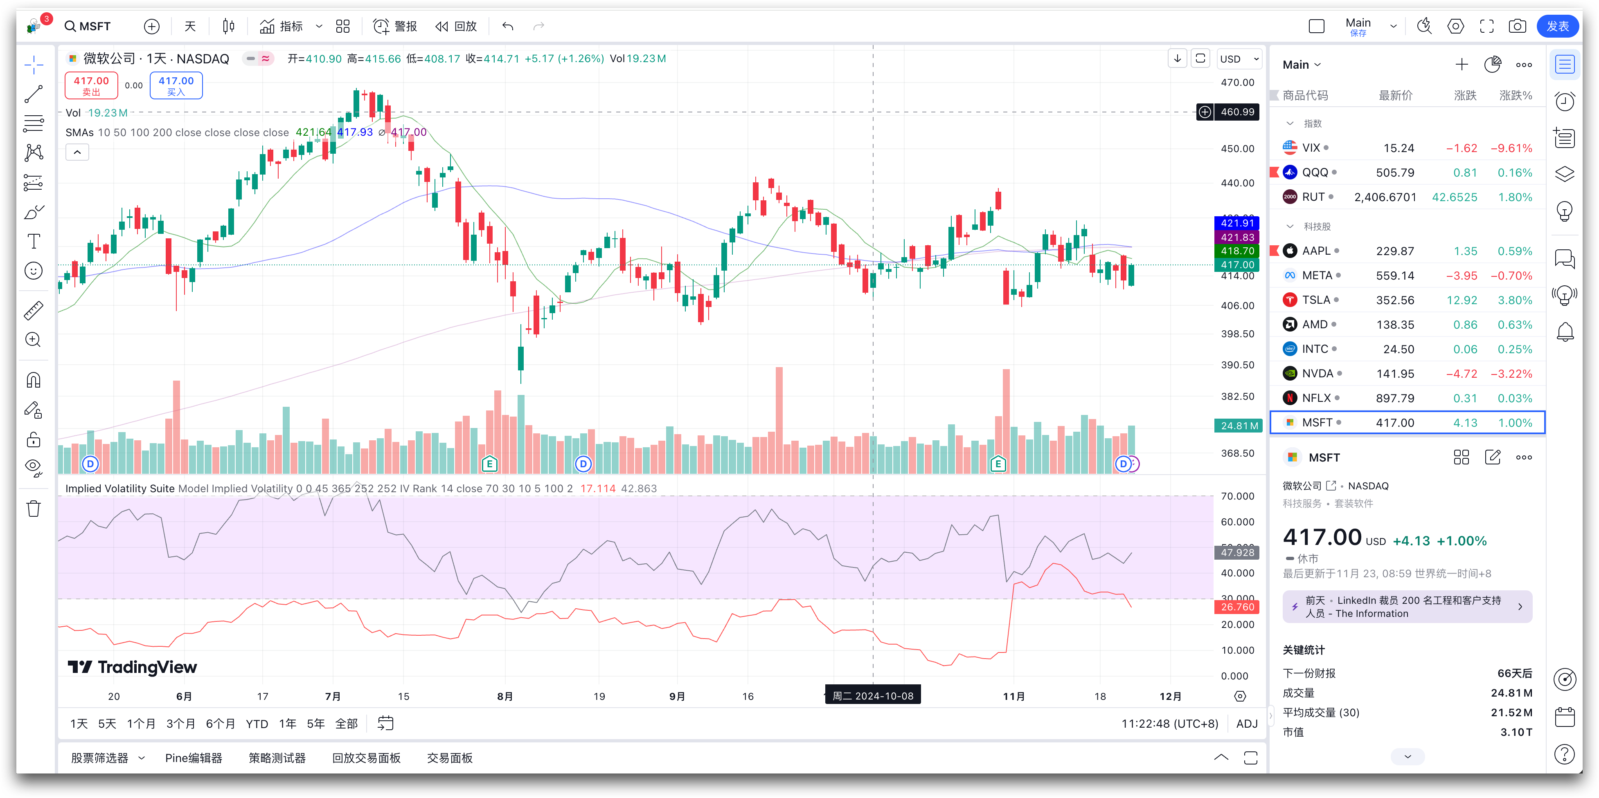Viewport: 1599px width, 798px height.
Task: Activate the zoom in tool
Action: tap(34, 340)
